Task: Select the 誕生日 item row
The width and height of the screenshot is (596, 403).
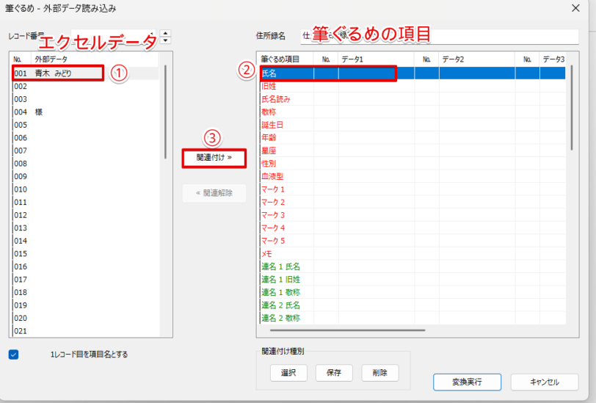Action: tap(413, 125)
